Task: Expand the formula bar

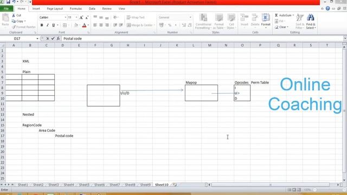Action: point(345,38)
